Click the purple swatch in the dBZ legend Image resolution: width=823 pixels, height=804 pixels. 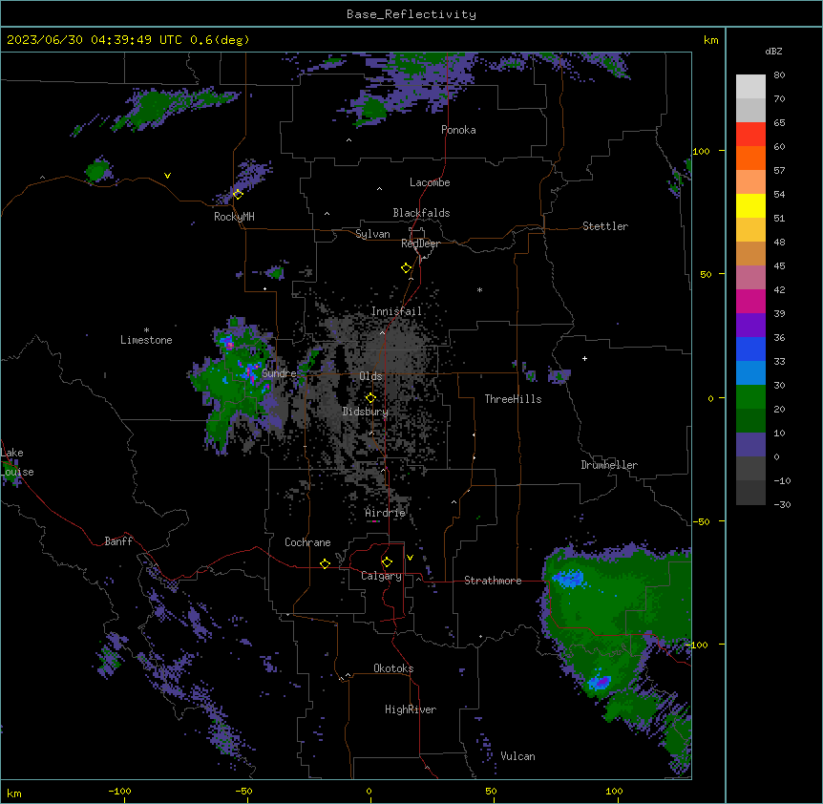[750, 326]
